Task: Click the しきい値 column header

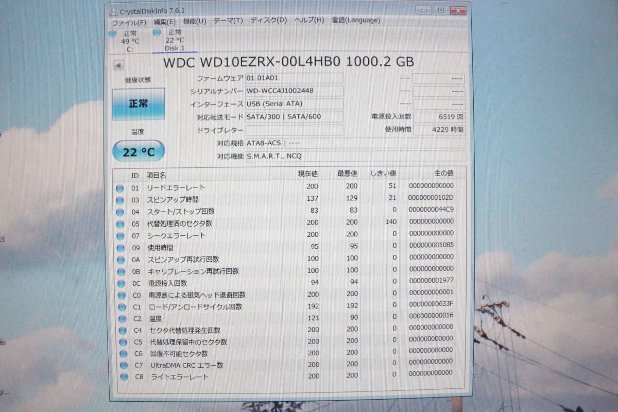Action: 384,174
